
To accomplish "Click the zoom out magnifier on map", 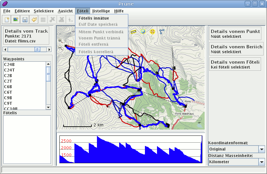I will click(60, 47).
